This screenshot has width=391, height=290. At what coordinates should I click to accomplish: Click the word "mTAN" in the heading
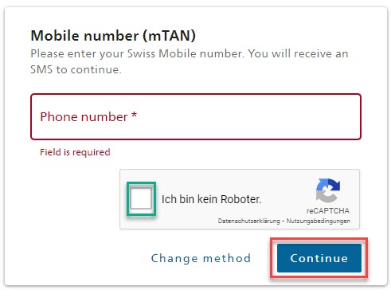coord(170,36)
